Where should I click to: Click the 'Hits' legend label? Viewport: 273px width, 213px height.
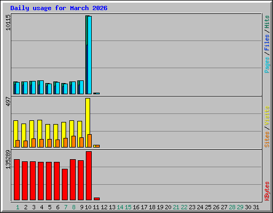pyautogui.click(x=267, y=22)
